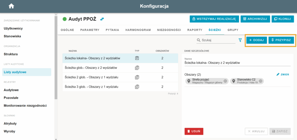Open Monitorowanie niezgodności in sidebar
Image resolution: width=297 pixels, height=140 pixels.
[x=25, y=106]
